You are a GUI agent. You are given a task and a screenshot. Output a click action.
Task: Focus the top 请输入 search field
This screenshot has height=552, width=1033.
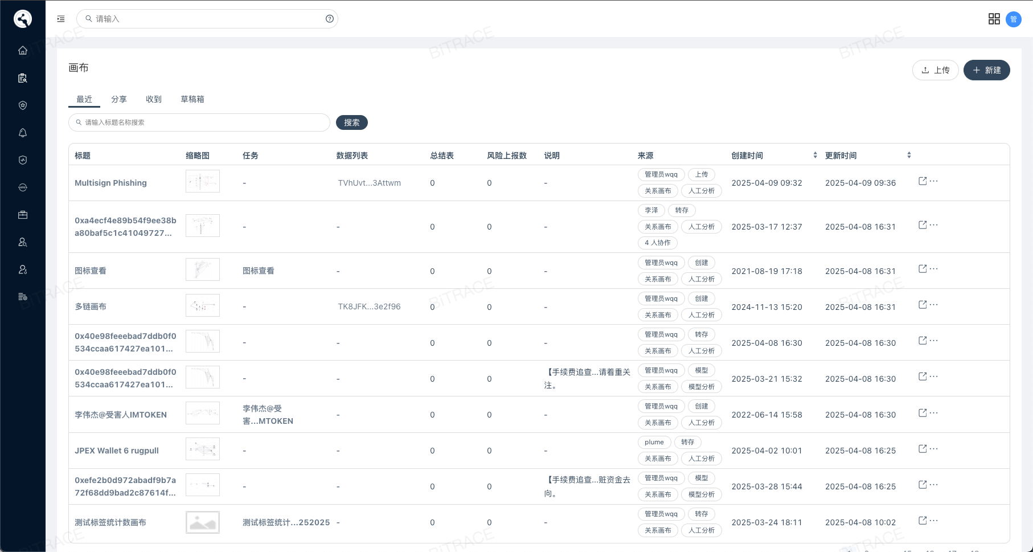coord(207,19)
